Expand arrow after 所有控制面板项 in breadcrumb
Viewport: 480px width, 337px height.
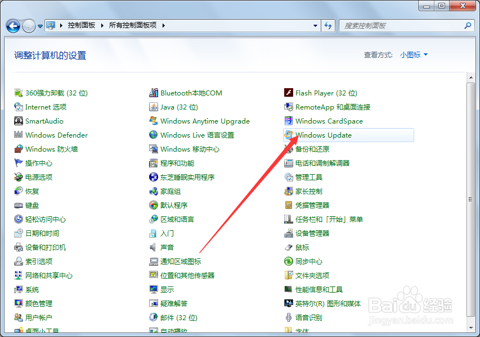(163, 25)
